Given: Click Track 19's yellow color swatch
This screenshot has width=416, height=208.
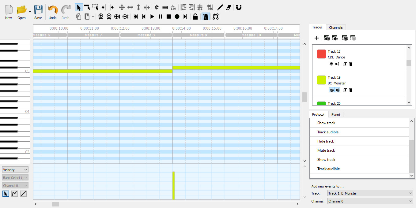Looking at the screenshot, I should pyautogui.click(x=321, y=80).
